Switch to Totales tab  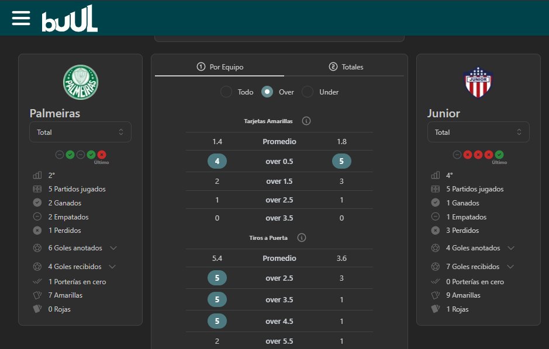[346, 67]
